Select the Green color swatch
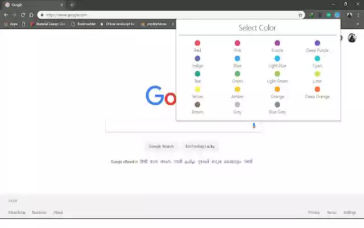 tap(237, 74)
